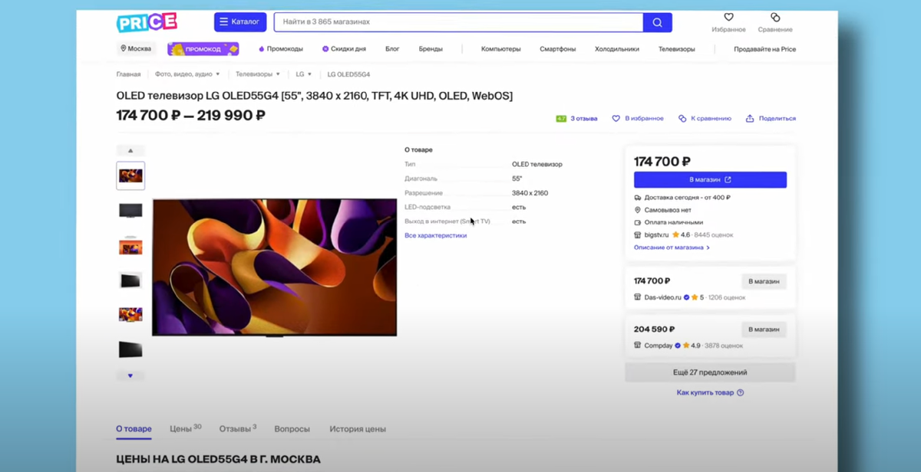Open Промокоды link
This screenshot has height=472, width=921.
(281, 49)
